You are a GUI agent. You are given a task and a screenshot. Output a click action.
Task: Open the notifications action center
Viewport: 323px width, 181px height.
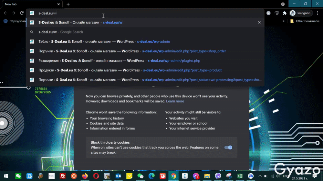click(x=315, y=176)
